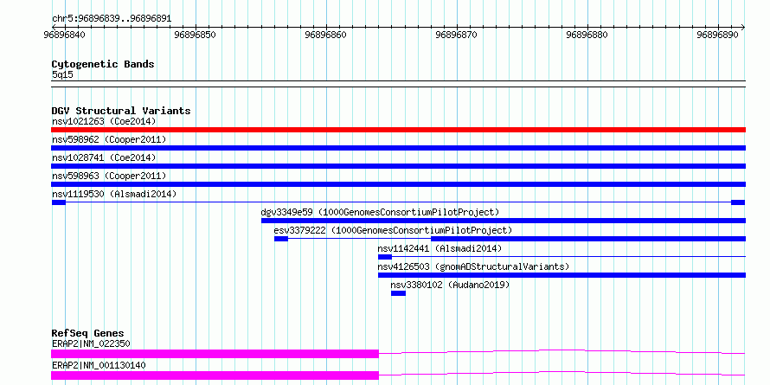Open variant label esv3379222 (1000GenomesConsortiumPilotProject)
The image size is (770, 385).
pos(393,230)
